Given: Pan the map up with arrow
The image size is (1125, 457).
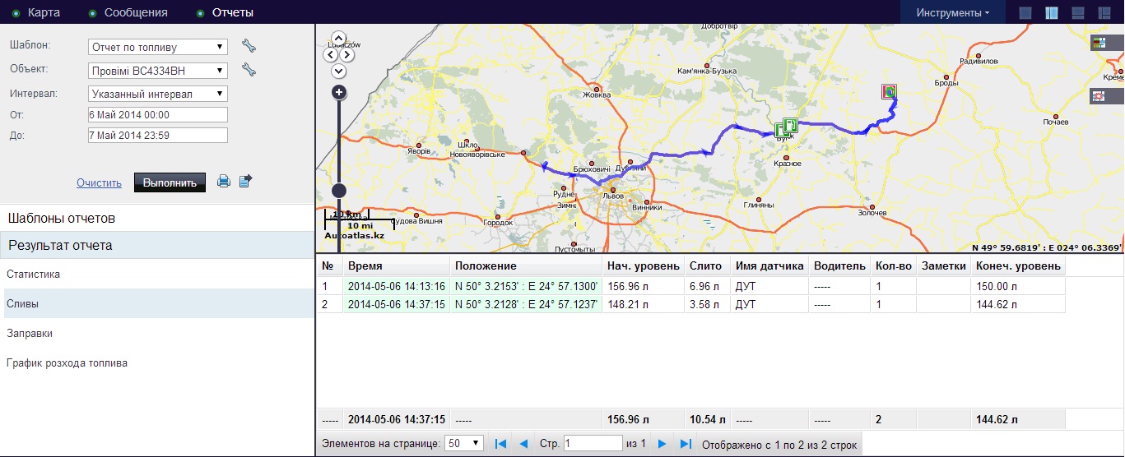Looking at the screenshot, I should tap(338, 39).
